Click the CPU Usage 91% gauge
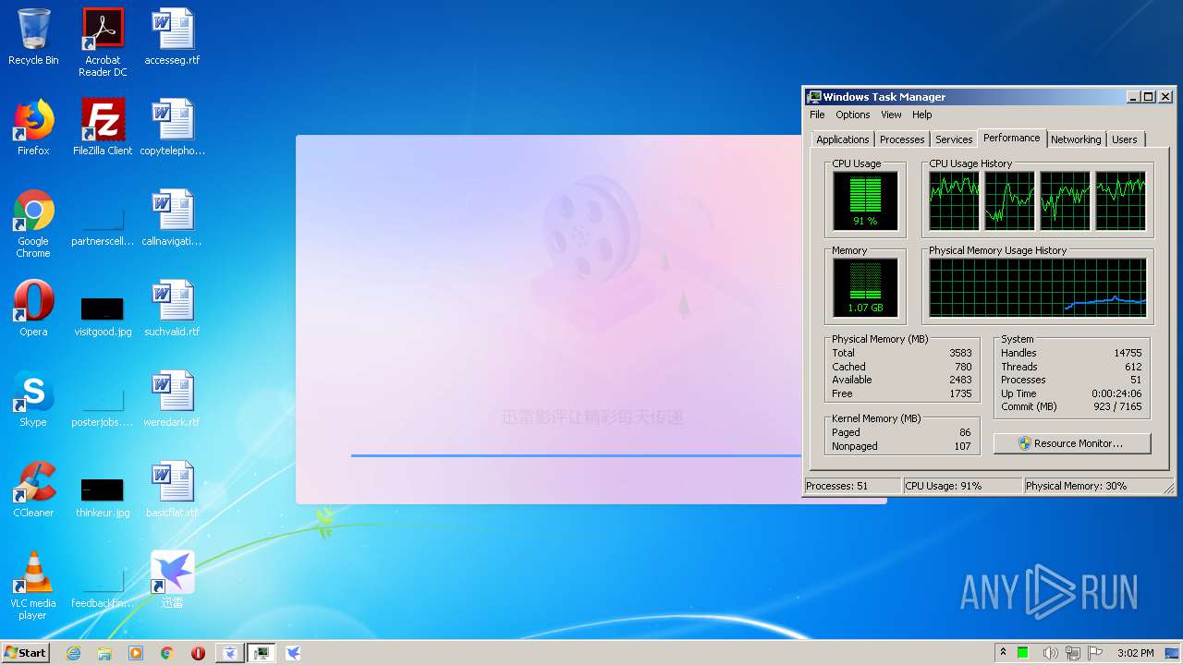The image size is (1183, 665). 865,200
